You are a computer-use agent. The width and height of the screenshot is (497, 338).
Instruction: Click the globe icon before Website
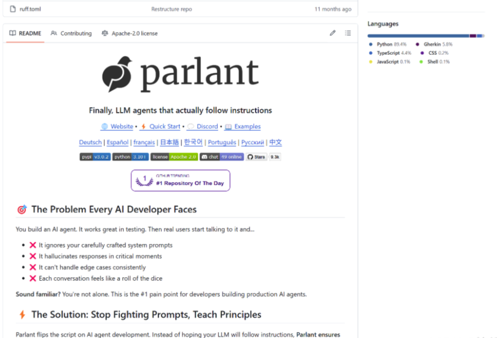point(105,126)
